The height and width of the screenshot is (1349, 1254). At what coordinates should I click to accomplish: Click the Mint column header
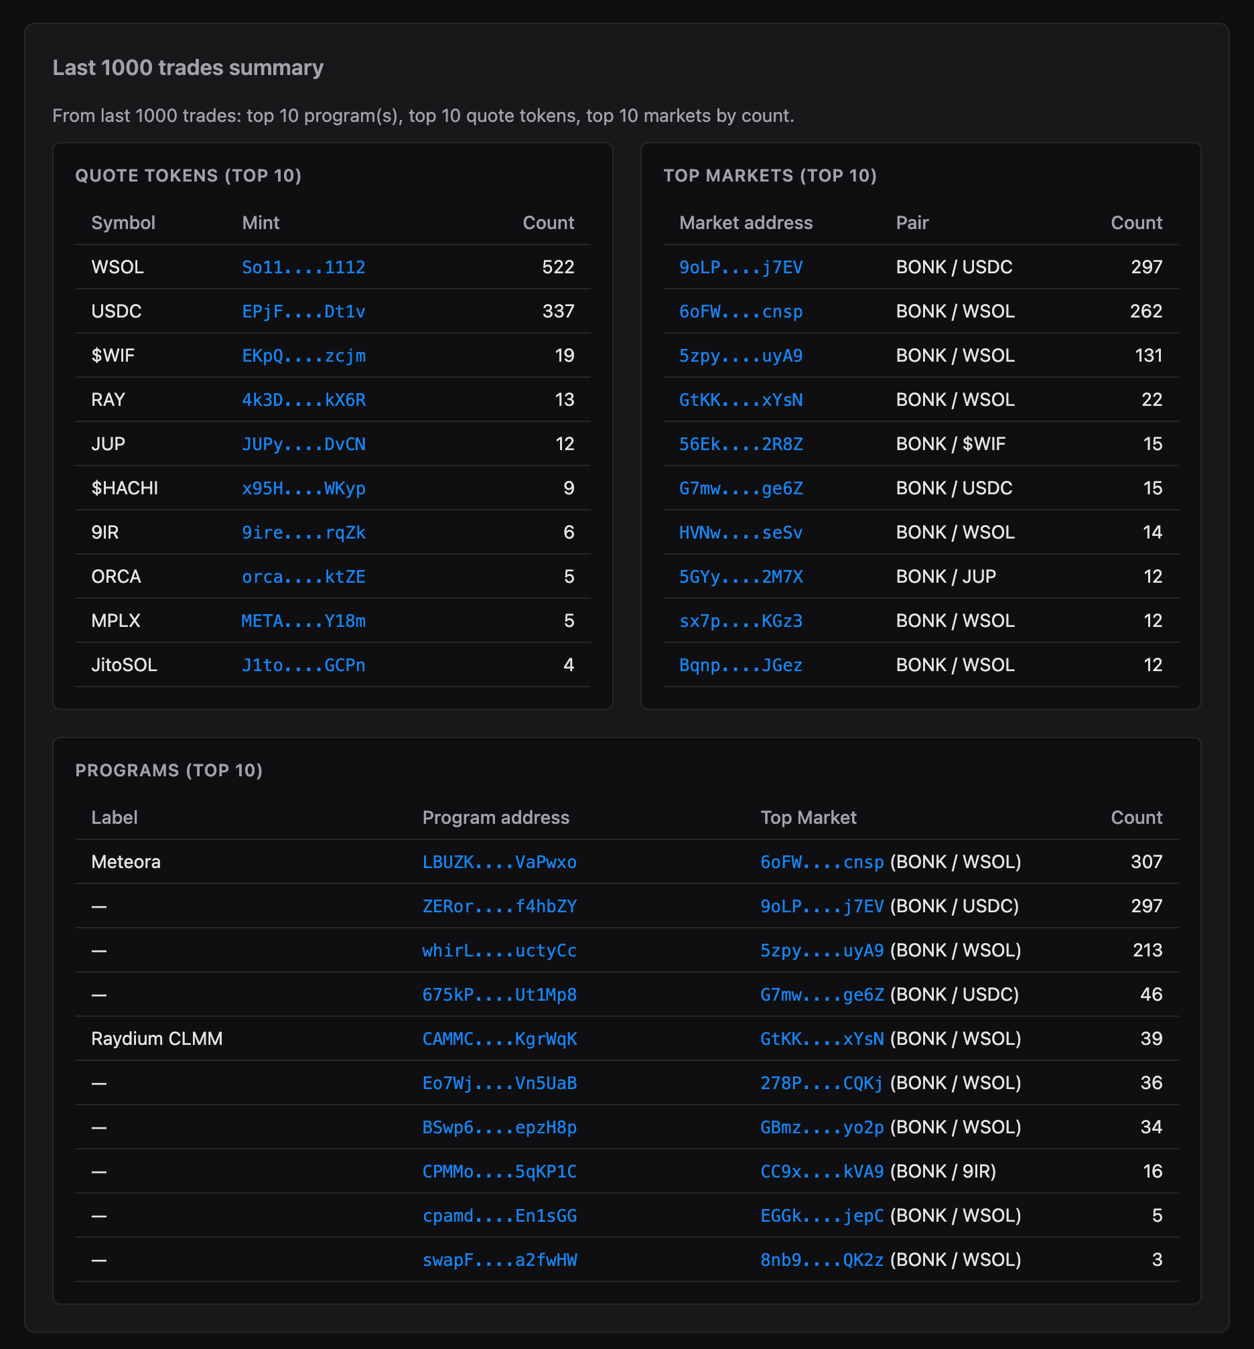261,222
